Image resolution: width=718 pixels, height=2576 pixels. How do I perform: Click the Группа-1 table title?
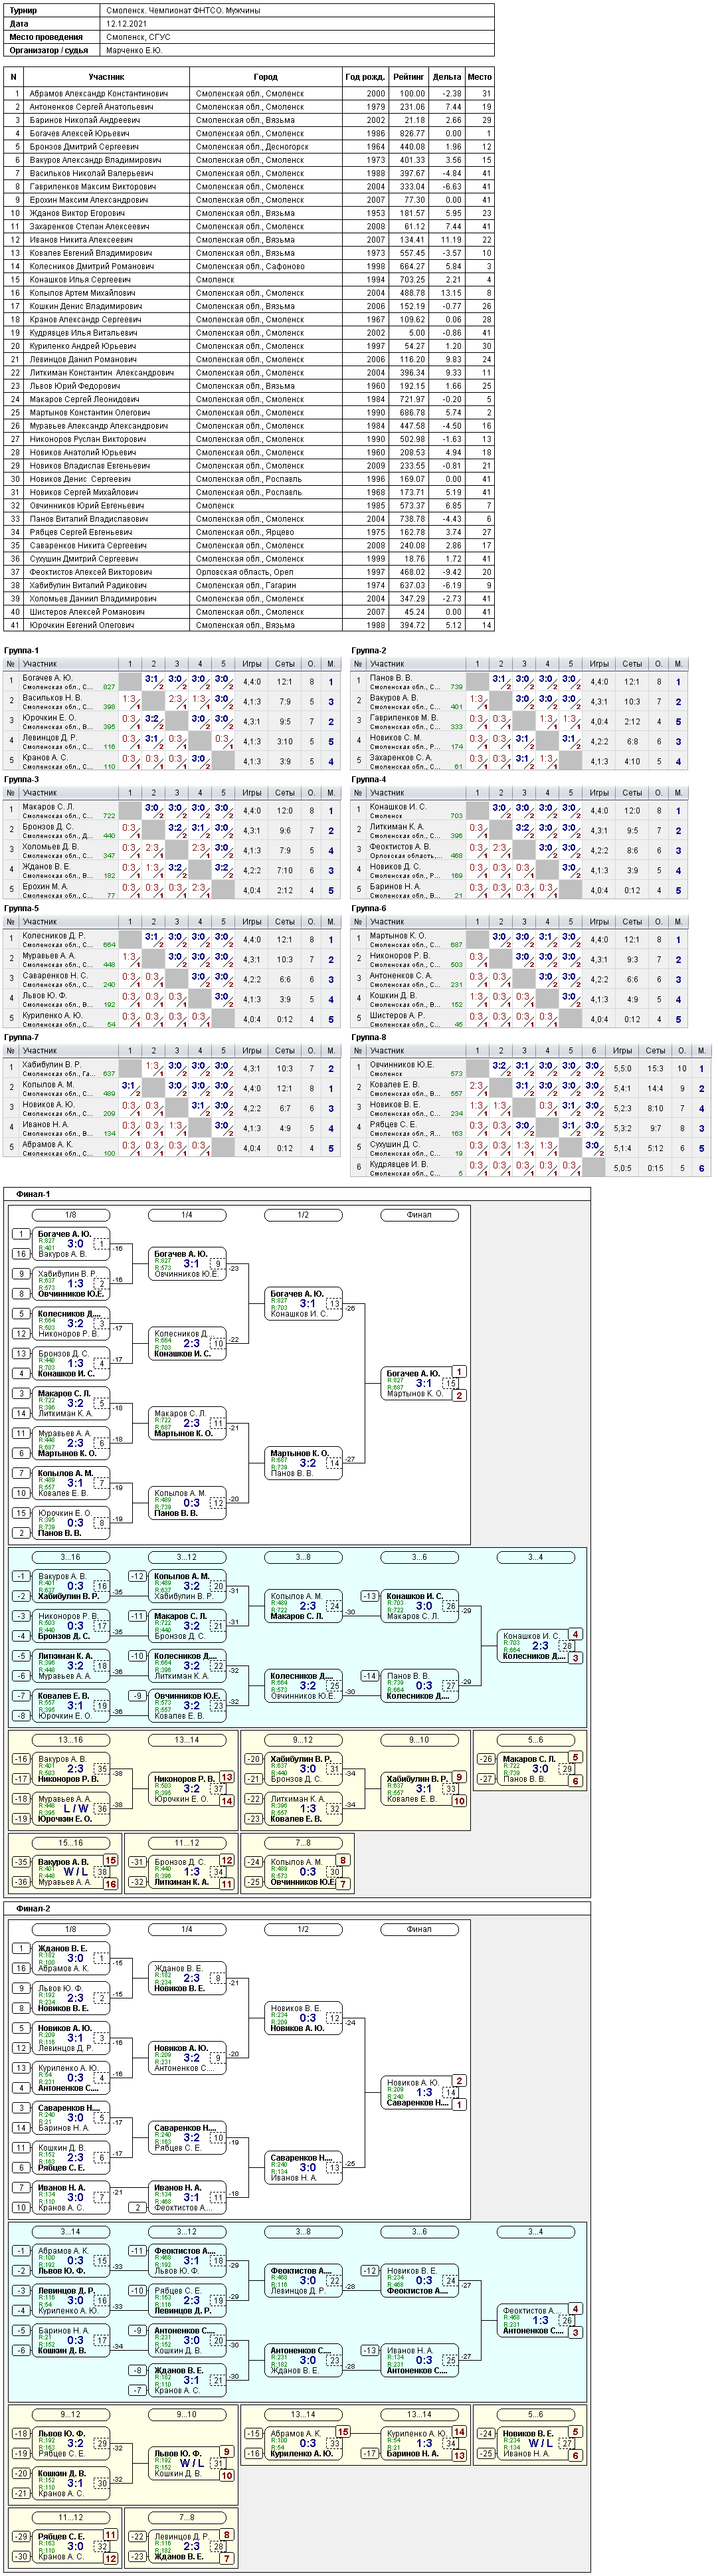[x=21, y=650]
